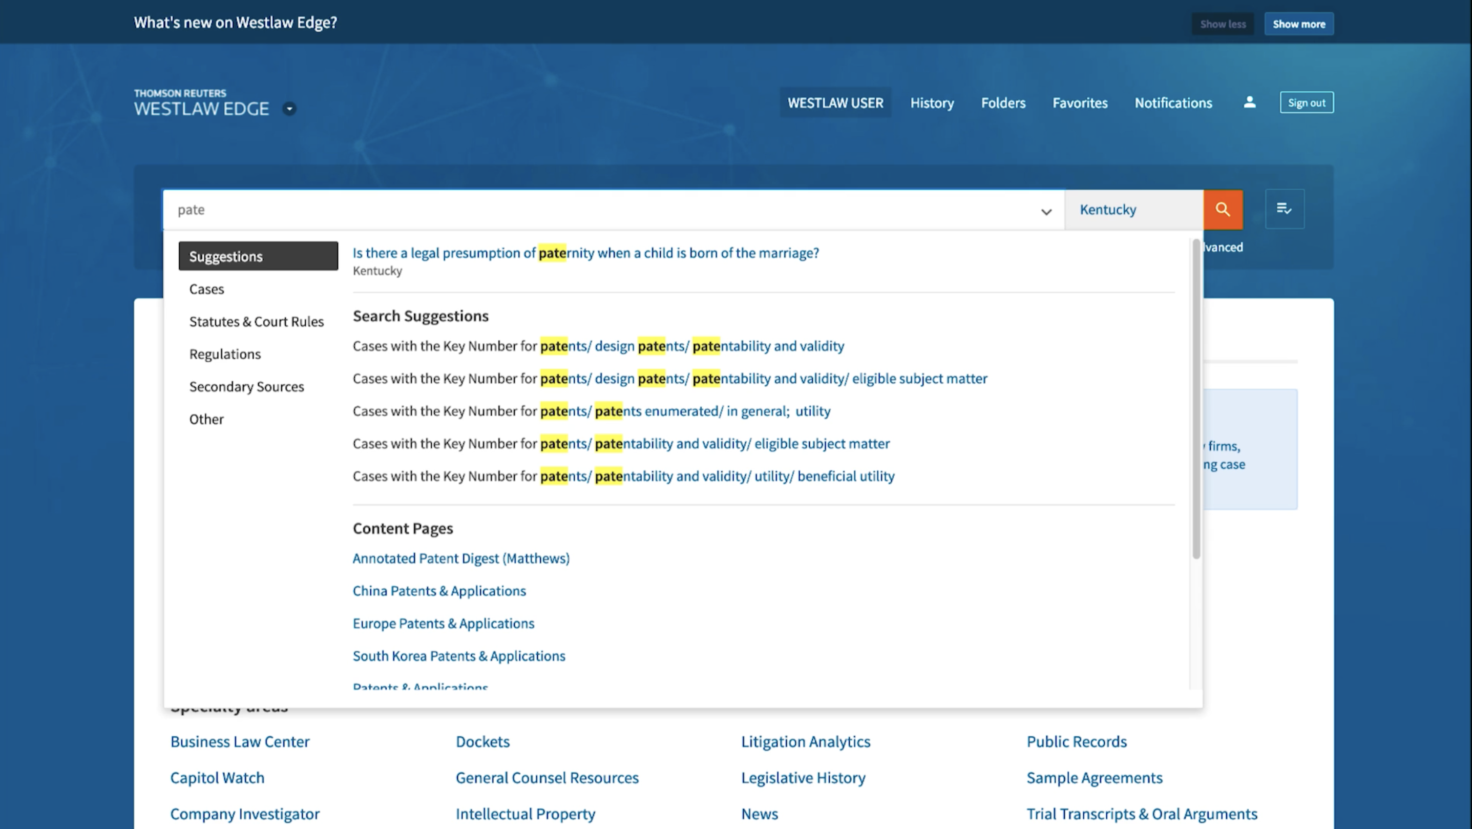Open the Litigation Analytics specialty link
Image resolution: width=1472 pixels, height=829 pixels.
[805, 741]
